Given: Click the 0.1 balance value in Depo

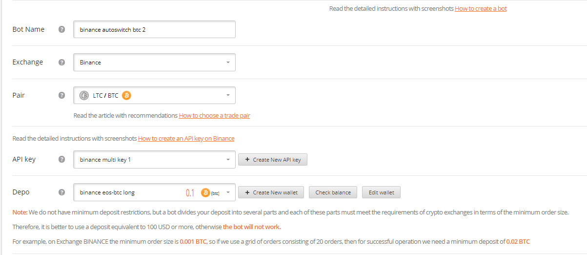Looking at the screenshot, I should click(190, 193).
